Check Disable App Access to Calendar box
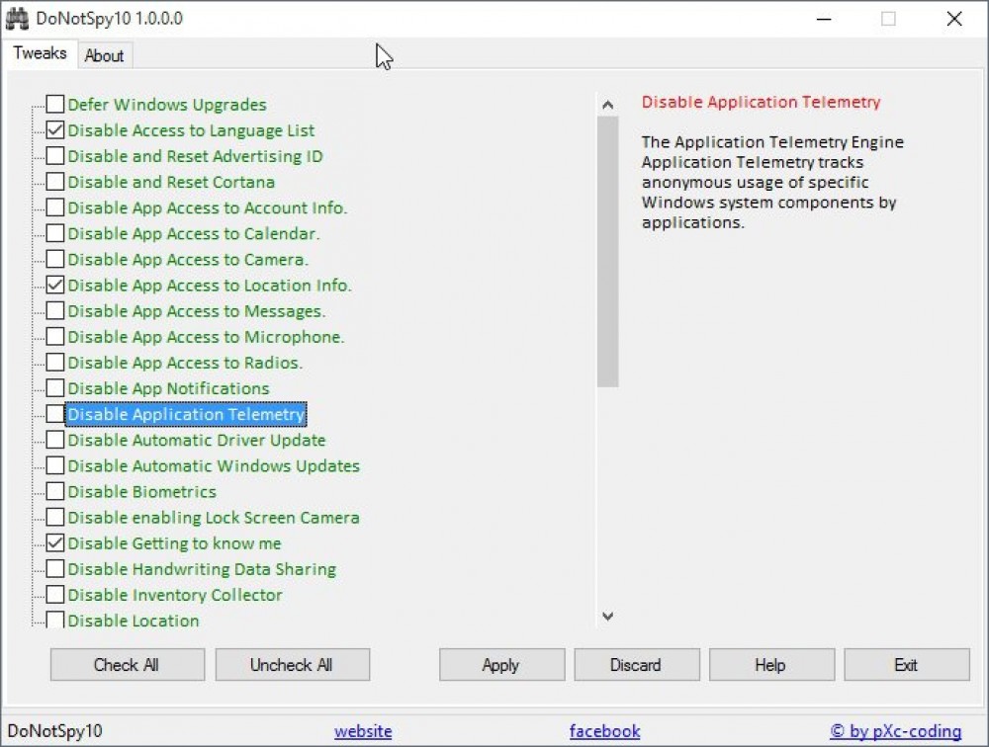This screenshot has height=747, width=989. (55, 233)
